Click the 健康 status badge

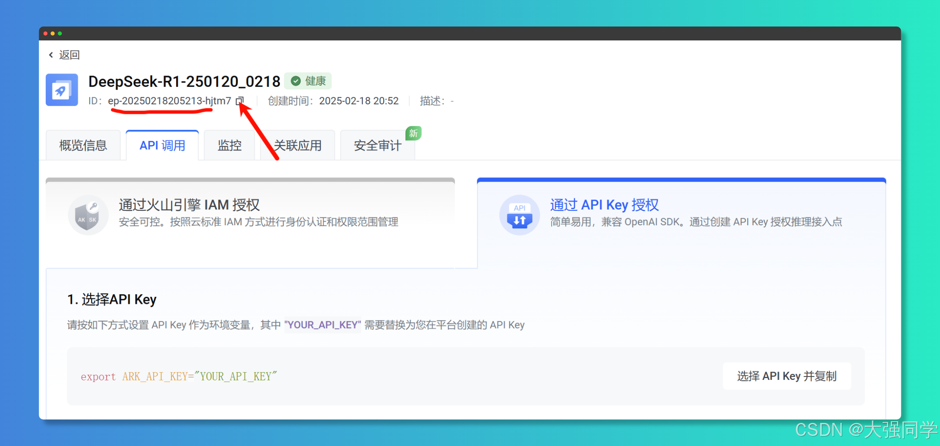(308, 81)
